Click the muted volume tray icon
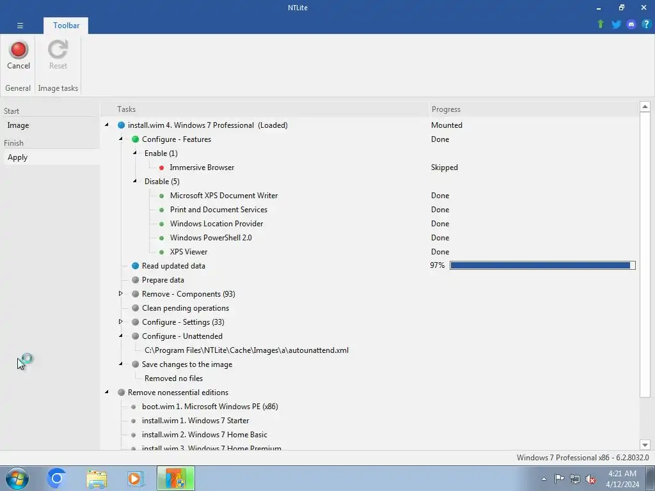The height and width of the screenshot is (491, 655). pyautogui.click(x=590, y=479)
